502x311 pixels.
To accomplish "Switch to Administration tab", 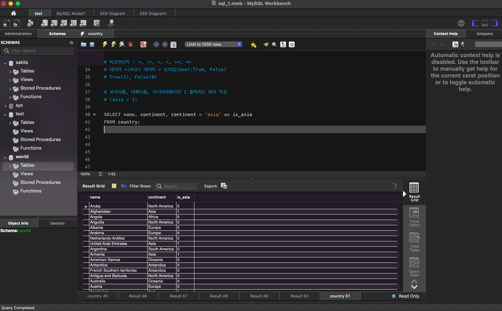I will (18, 34).
